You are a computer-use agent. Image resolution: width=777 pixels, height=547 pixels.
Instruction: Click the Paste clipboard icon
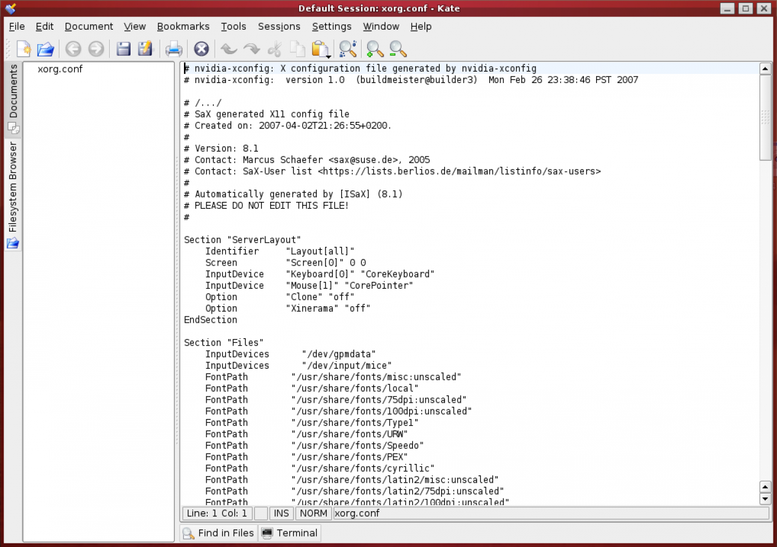[x=320, y=49]
